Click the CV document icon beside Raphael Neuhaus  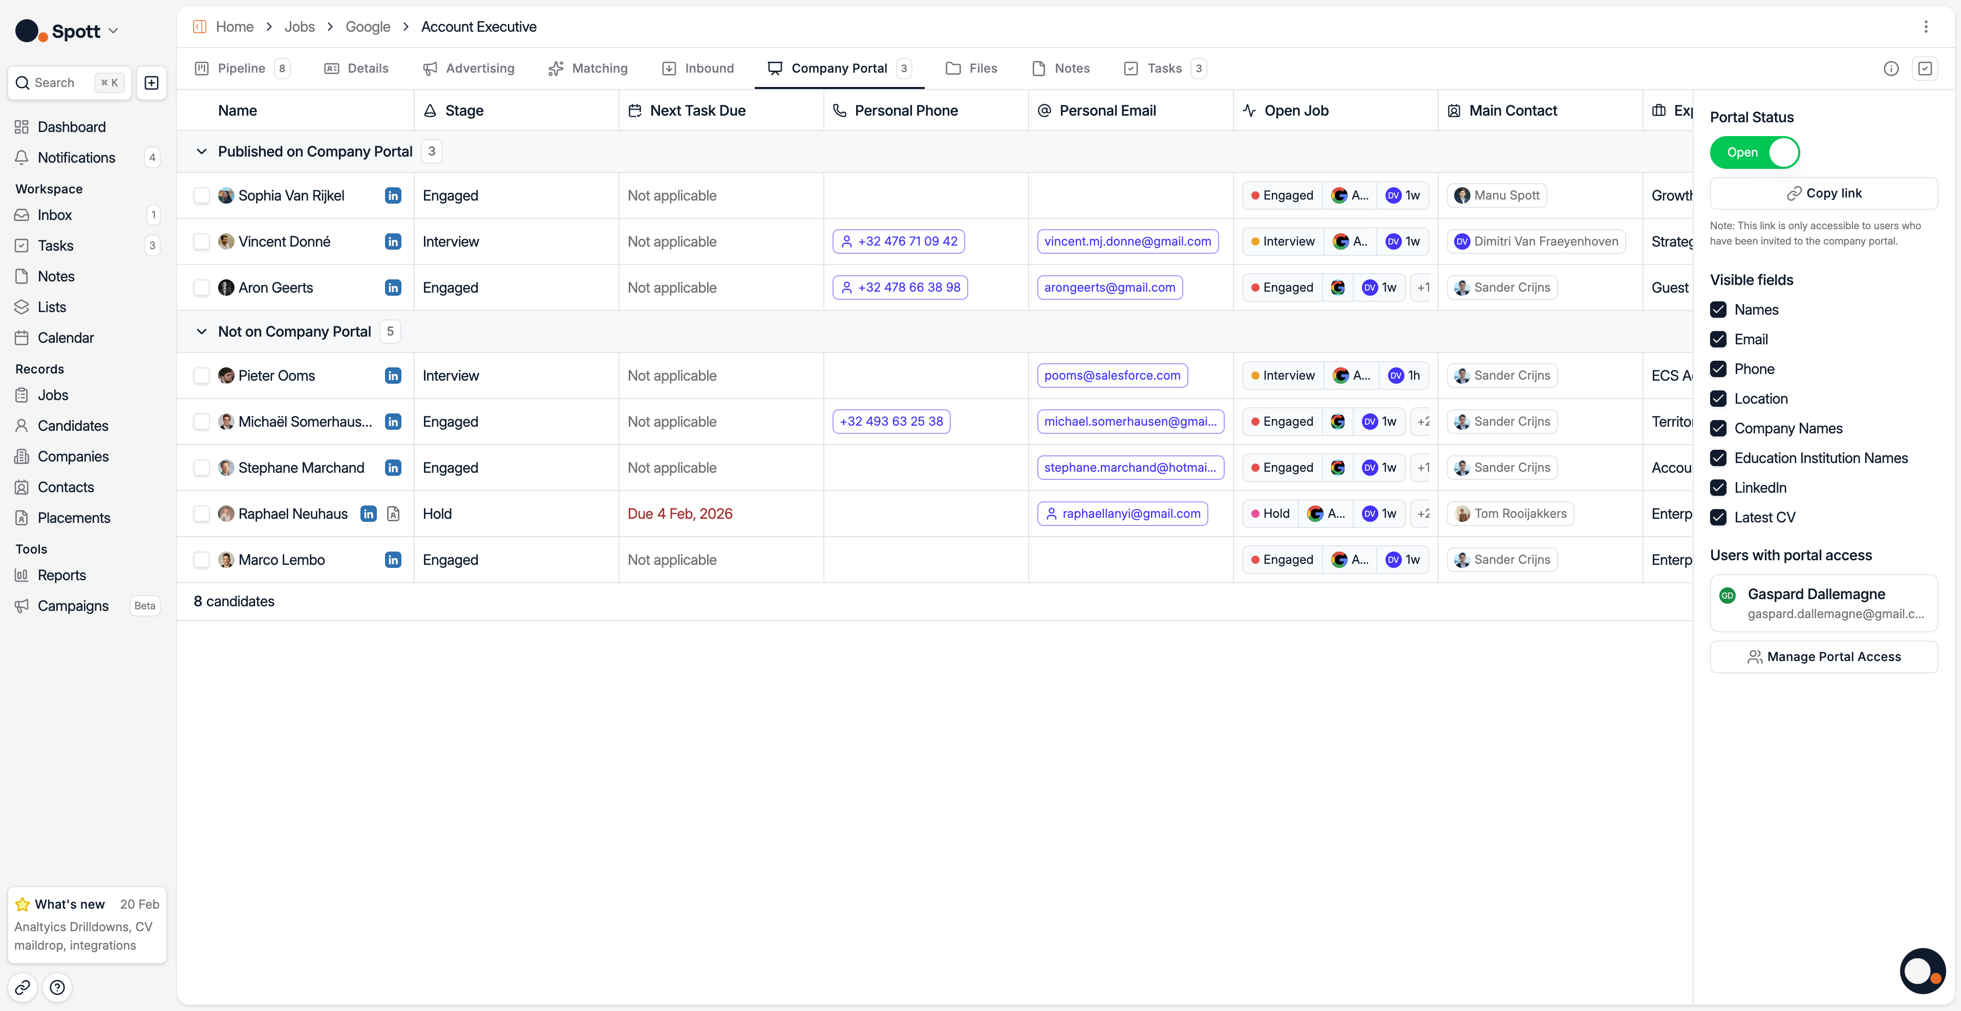pyautogui.click(x=393, y=514)
